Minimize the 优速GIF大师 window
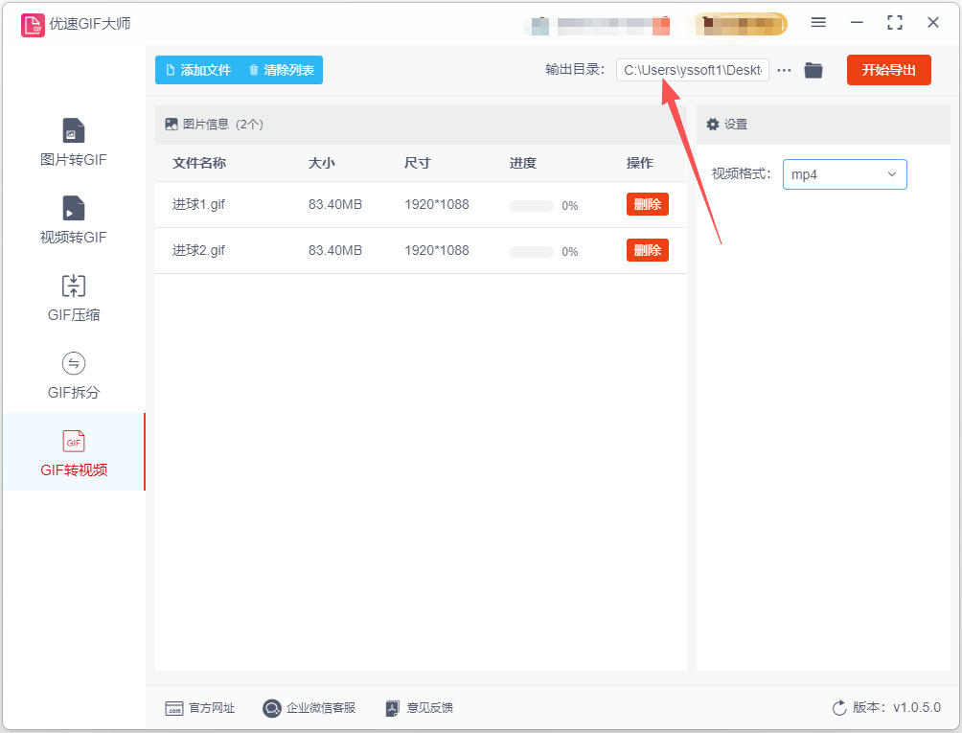962x733 pixels. pos(858,23)
